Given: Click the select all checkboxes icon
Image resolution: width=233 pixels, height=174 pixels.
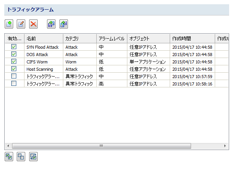Looking at the screenshot, I should click(x=9, y=157).
